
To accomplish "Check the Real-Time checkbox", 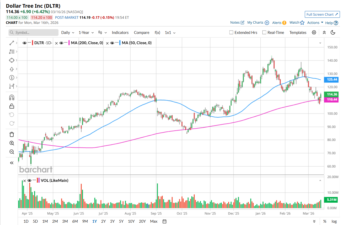I will pyautogui.click(x=264, y=33).
